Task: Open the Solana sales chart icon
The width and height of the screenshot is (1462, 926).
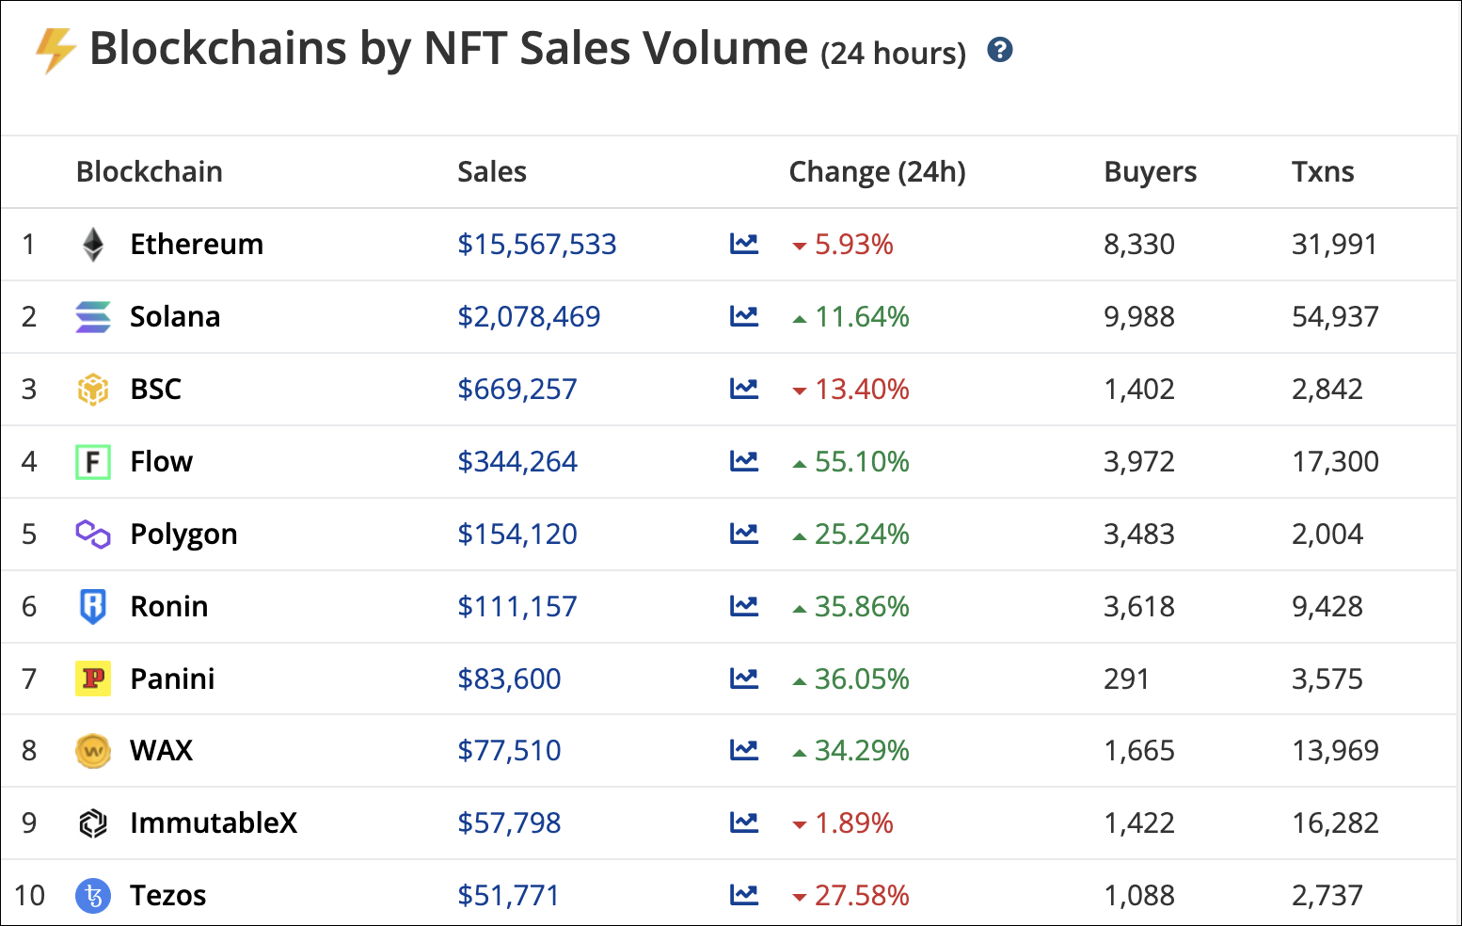Action: tap(744, 316)
